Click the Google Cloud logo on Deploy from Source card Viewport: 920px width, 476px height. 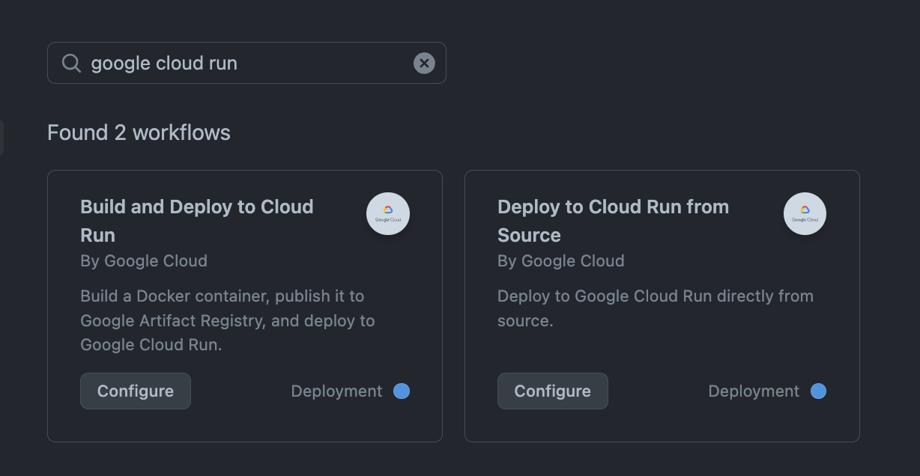click(x=805, y=214)
